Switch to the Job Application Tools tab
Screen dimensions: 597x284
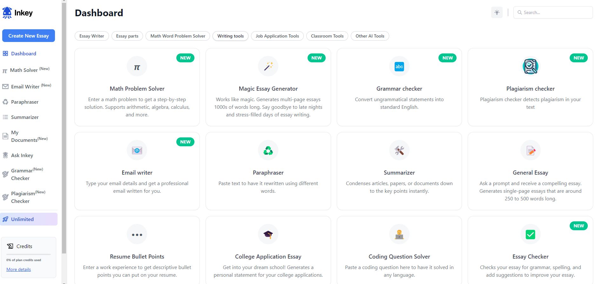277,36
